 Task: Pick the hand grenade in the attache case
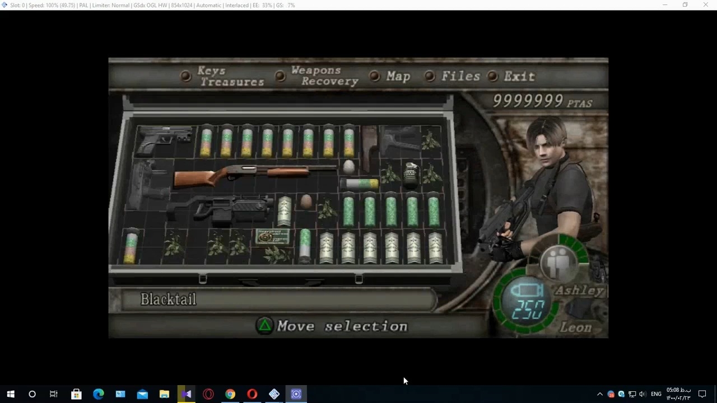click(x=411, y=175)
